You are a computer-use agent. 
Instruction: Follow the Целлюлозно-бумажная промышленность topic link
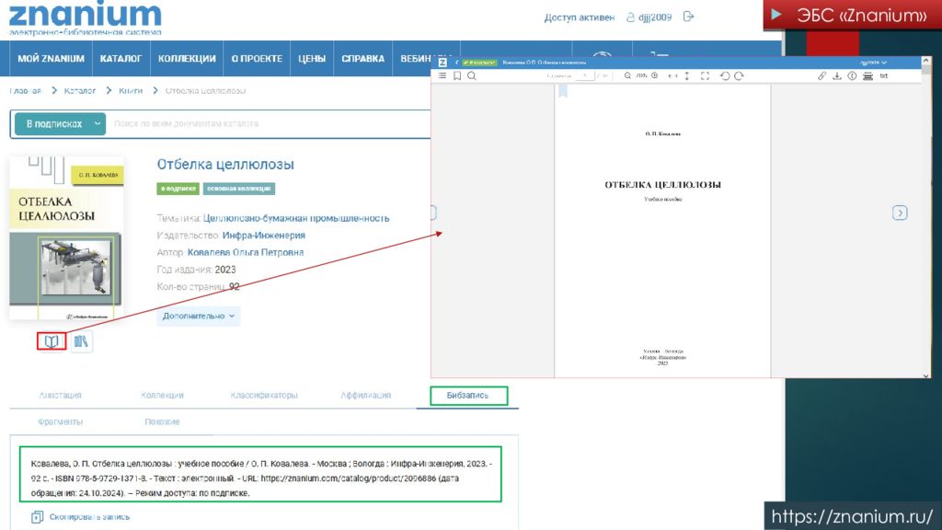296,218
